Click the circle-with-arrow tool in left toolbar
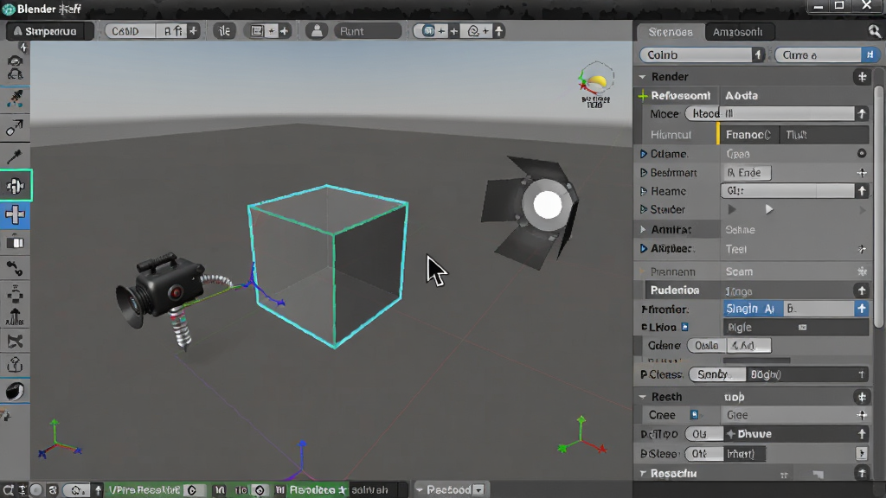This screenshot has width=886, height=498. pyautogui.click(x=14, y=128)
